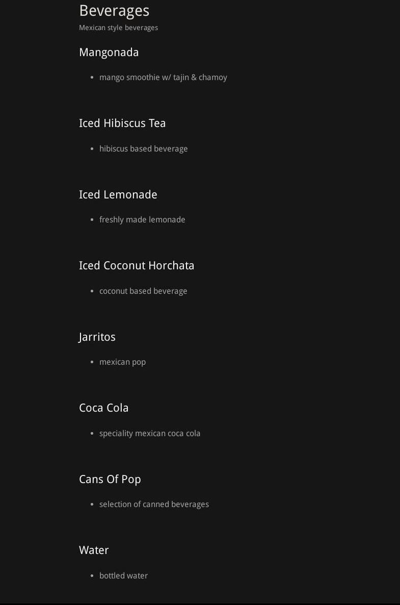The image size is (400, 605).
Task: Select the Mangonada menu item
Action: [109, 52]
